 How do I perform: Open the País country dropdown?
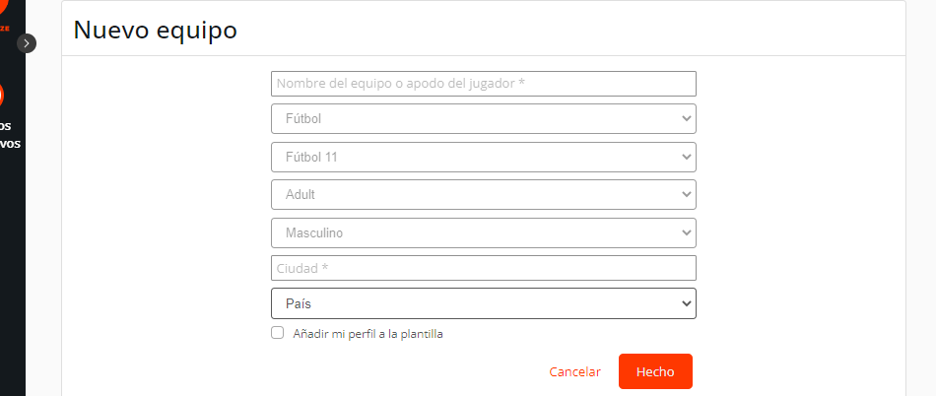(x=483, y=304)
